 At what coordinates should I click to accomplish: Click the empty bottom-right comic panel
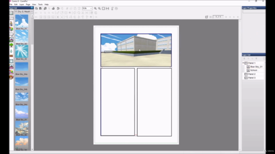pos(154,102)
